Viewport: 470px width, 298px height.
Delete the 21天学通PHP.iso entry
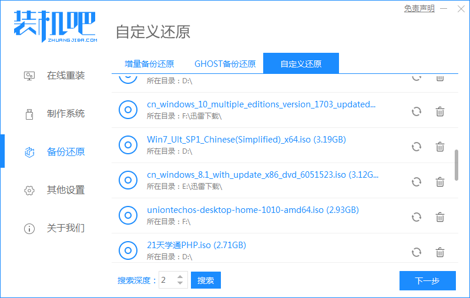tap(439, 252)
